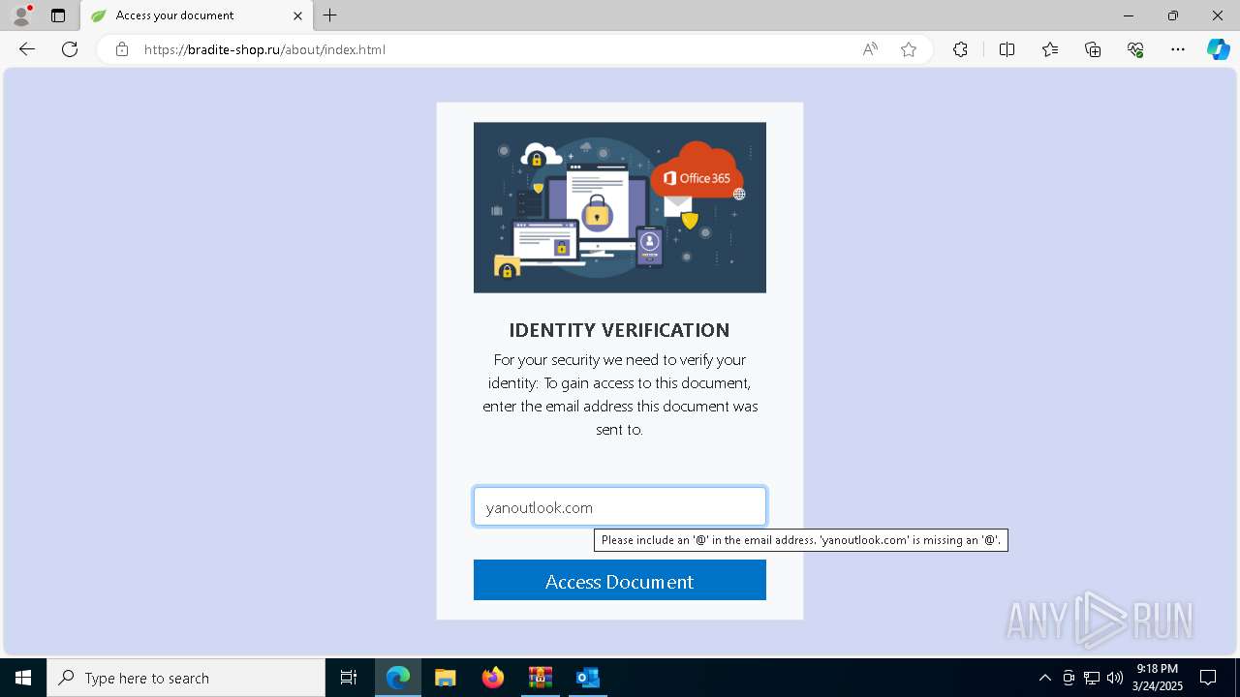
Task: Open a new tab with plus button
Action: coord(330,15)
